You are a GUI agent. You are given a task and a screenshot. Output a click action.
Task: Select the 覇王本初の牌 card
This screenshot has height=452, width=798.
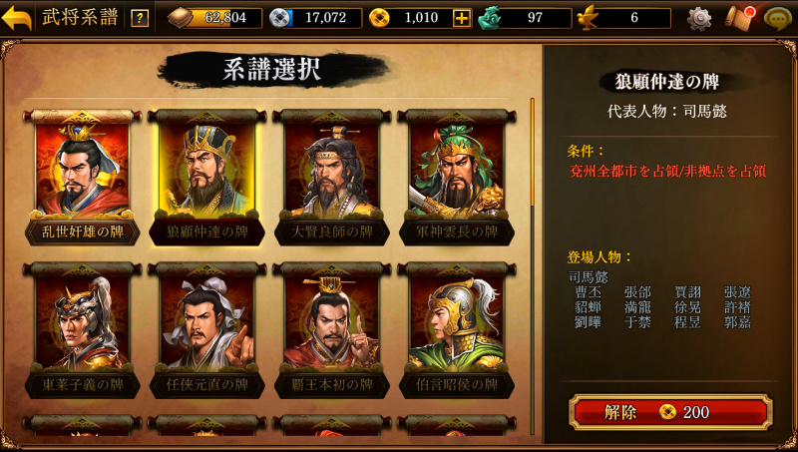click(332, 330)
